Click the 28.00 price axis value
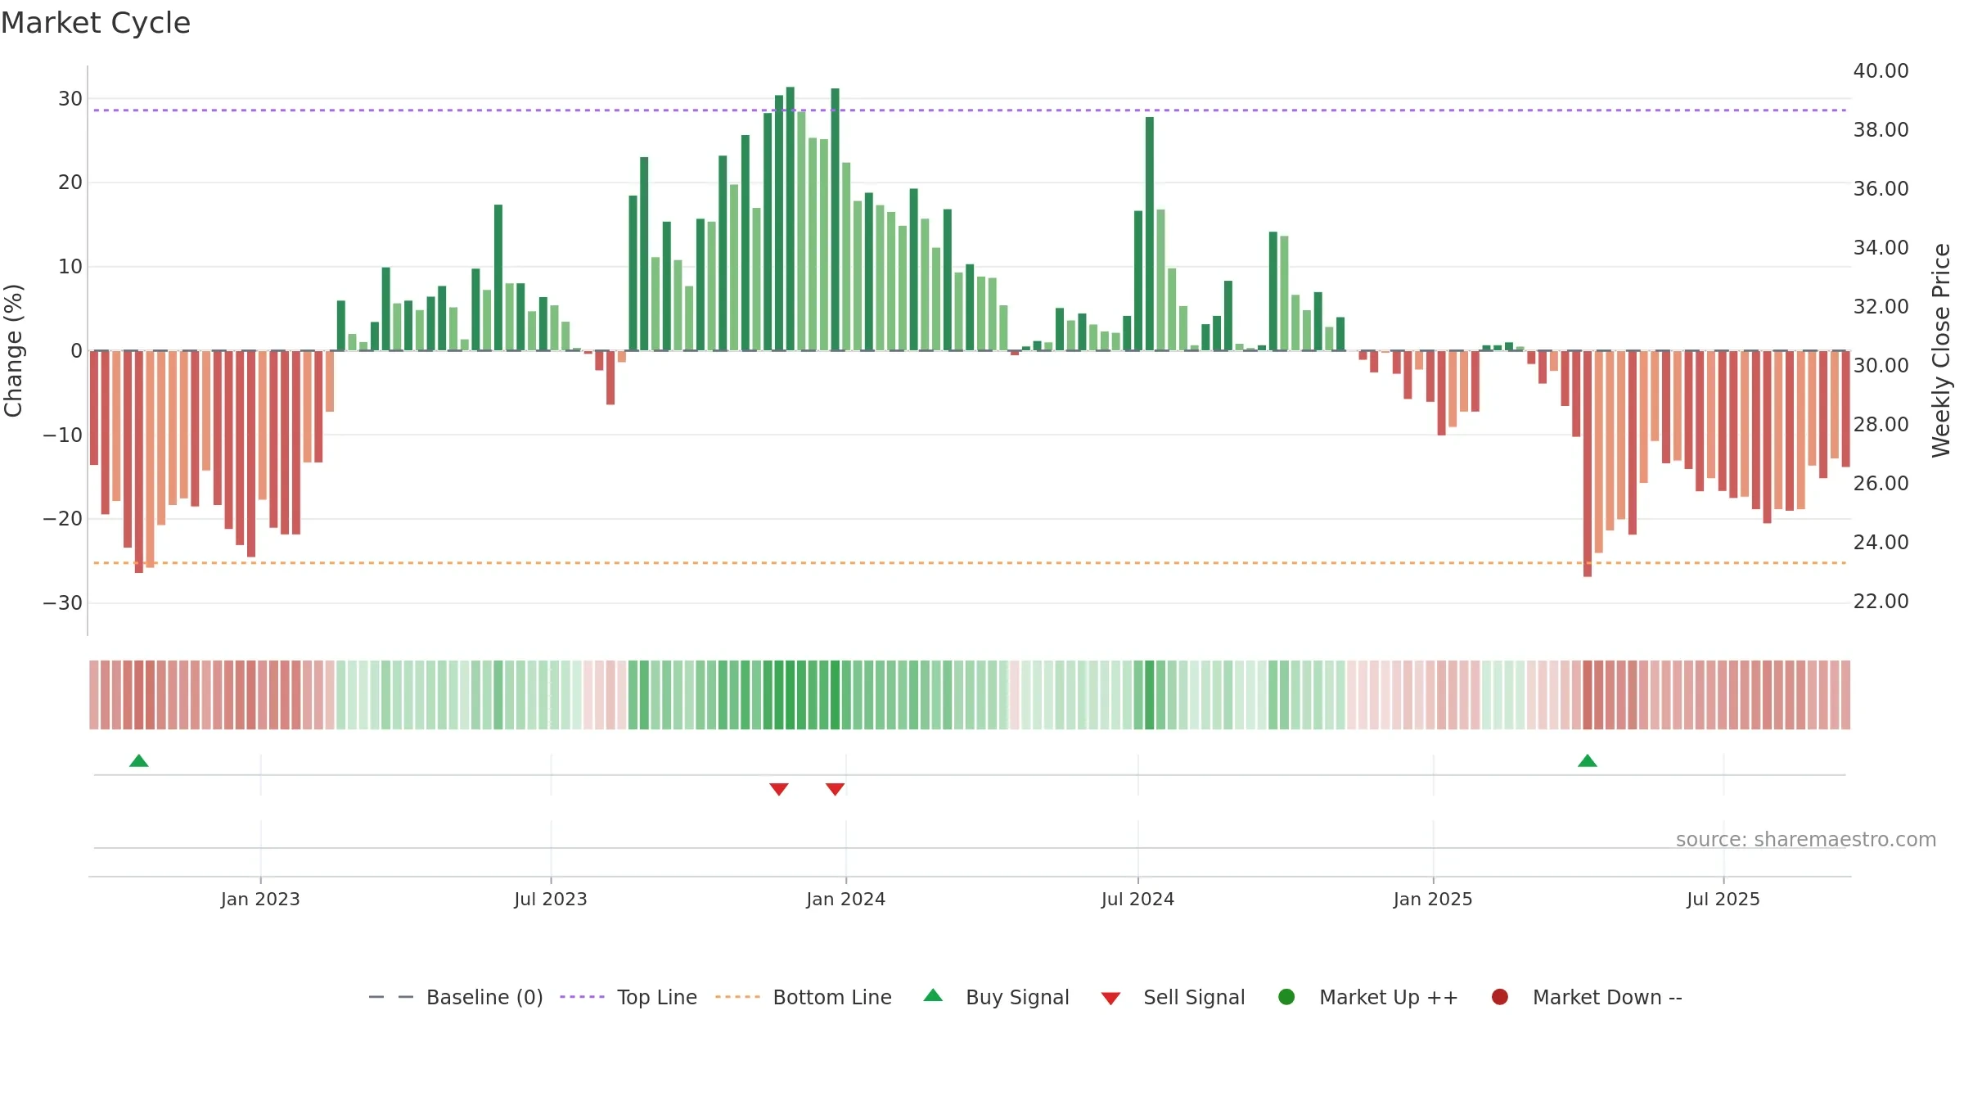This screenshot has width=1964, height=1105. tap(1881, 425)
